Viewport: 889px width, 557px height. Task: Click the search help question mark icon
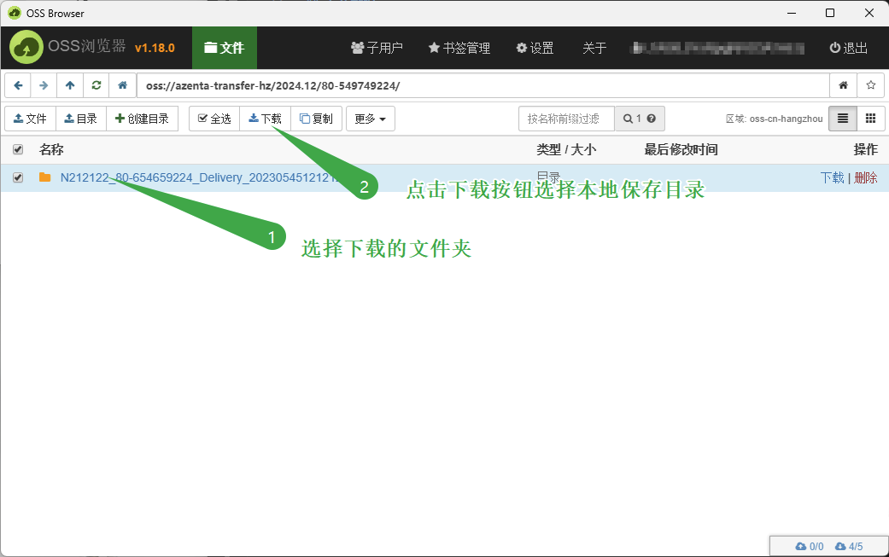[651, 119]
